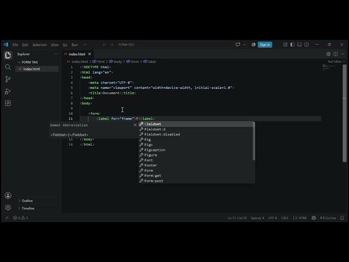
Task: Toggle the bottom panel
Action: point(299,45)
